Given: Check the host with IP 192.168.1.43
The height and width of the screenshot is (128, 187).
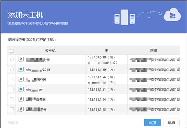Looking at the screenshot, I should point(12,109).
